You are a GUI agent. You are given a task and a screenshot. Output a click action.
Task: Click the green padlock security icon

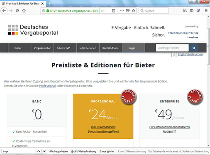pos(48,11)
